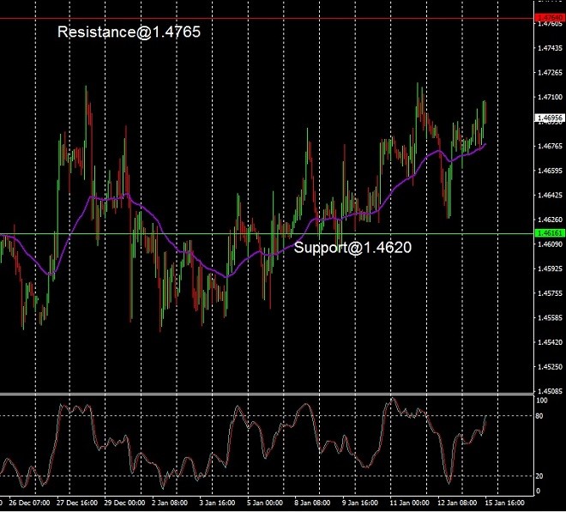The width and height of the screenshot is (566, 512).
Task: Select the red horizontal resistance line
Action: tap(267, 18)
